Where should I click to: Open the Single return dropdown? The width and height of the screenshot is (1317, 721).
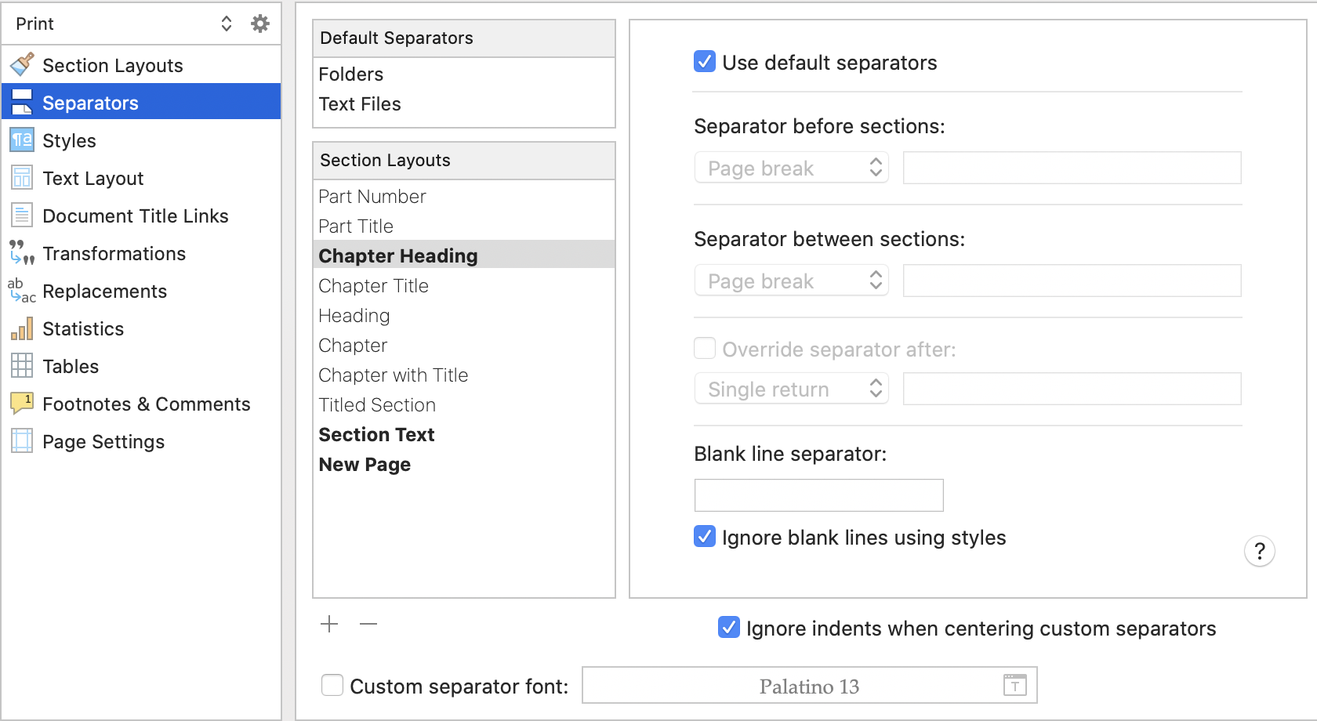click(792, 389)
